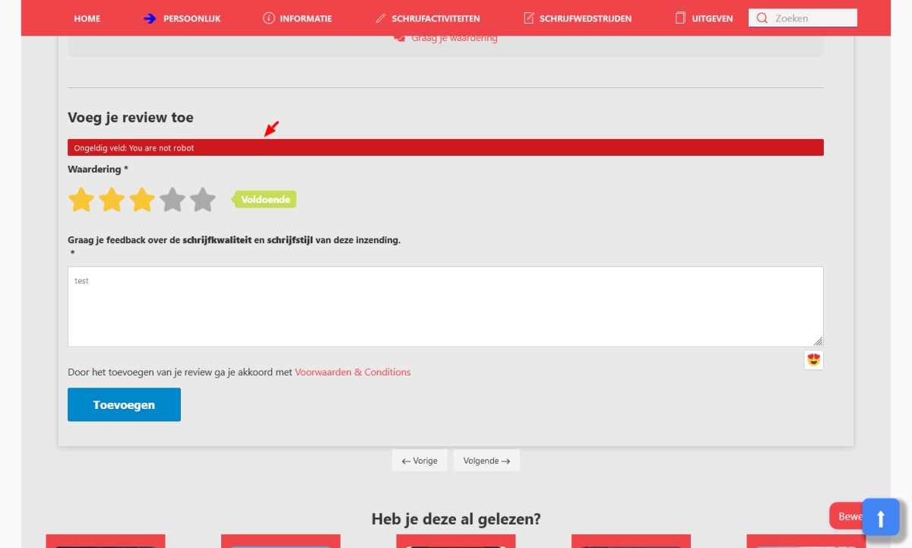Click the Toevoegen submit button
This screenshot has width=912, height=548.
tap(124, 404)
